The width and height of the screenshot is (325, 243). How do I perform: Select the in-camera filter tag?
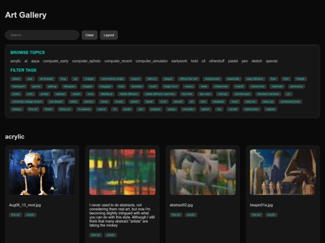[84, 110]
